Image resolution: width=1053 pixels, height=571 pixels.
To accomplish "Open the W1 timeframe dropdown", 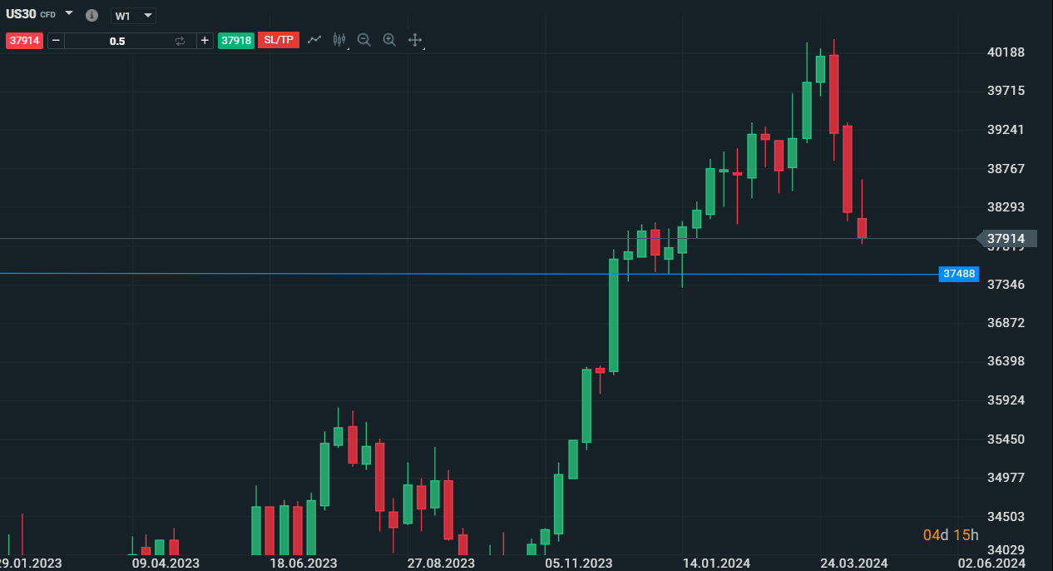I will coord(133,16).
